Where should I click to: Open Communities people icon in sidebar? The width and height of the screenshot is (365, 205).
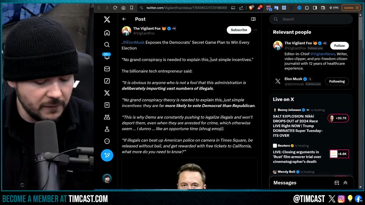pyautogui.click(x=107, y=117)
